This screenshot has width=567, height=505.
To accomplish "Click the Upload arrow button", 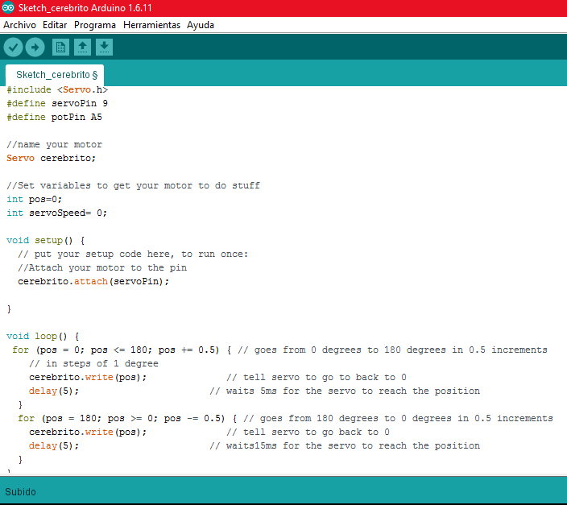I will tap(35, 47).
